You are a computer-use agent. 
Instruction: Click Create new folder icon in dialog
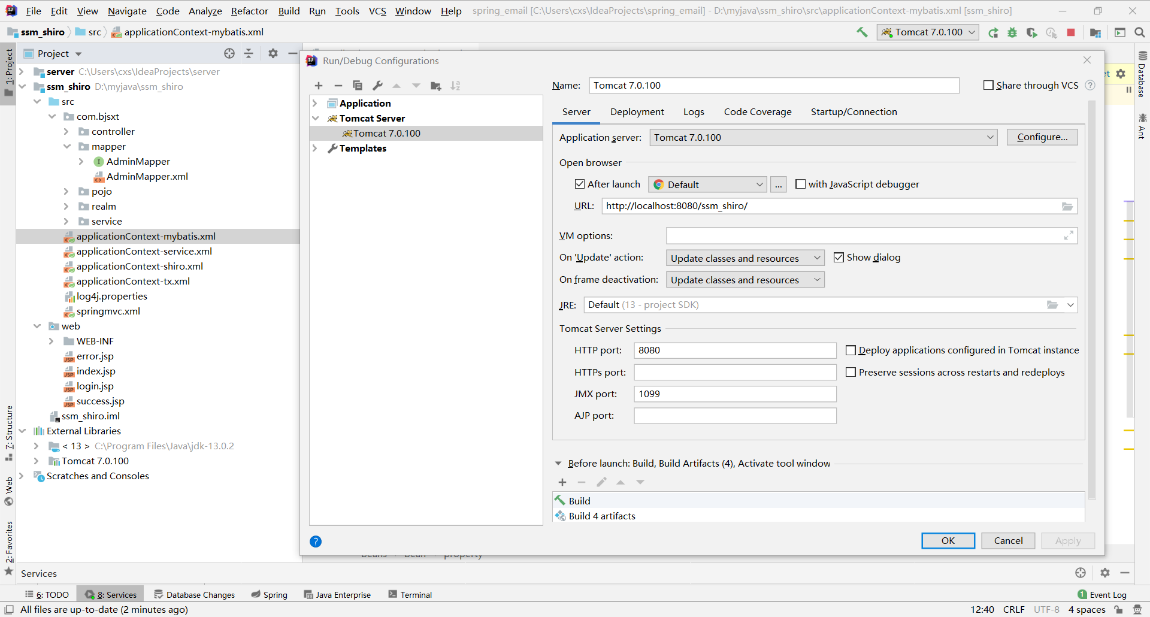pos(436,86)
